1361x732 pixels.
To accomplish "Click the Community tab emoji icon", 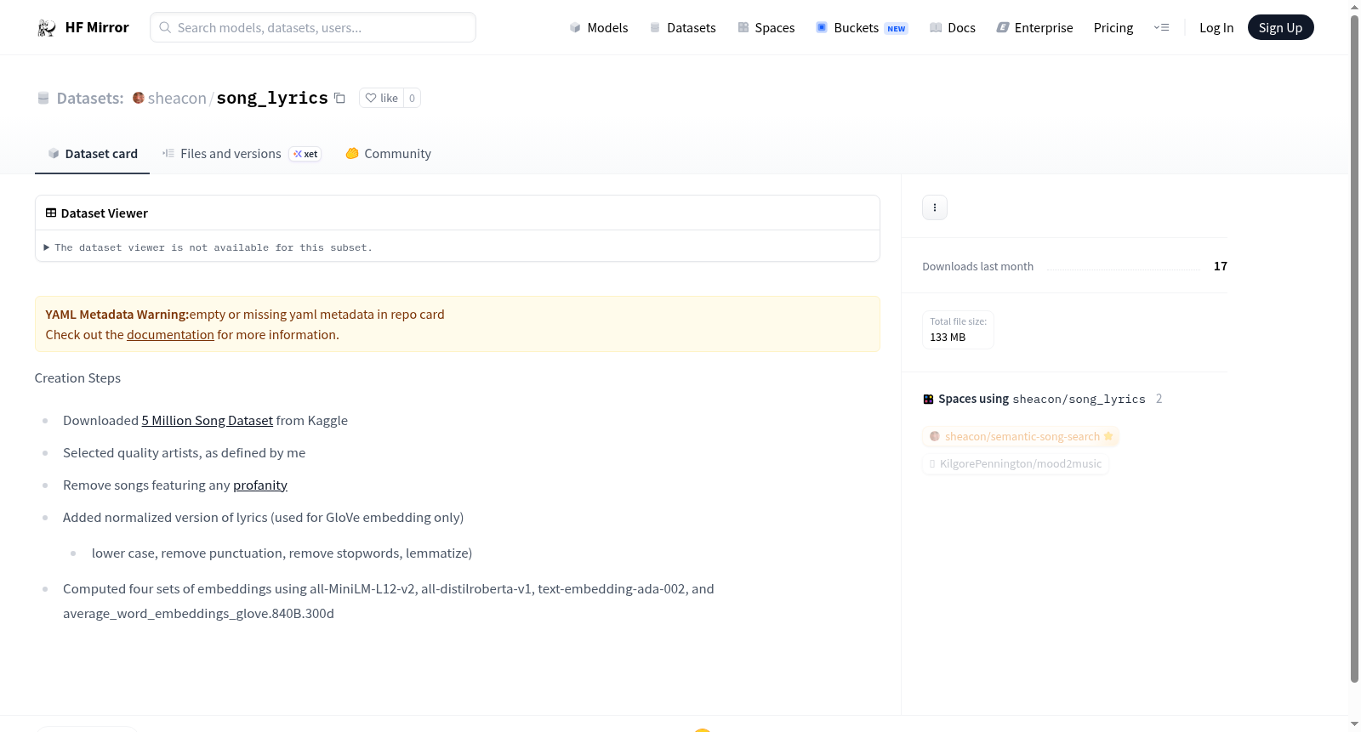I will click(x=352, y=154).
